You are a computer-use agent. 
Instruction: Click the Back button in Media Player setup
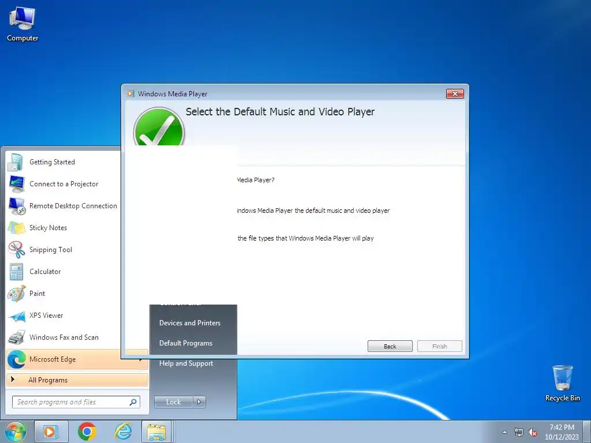(x=390, y=346)
